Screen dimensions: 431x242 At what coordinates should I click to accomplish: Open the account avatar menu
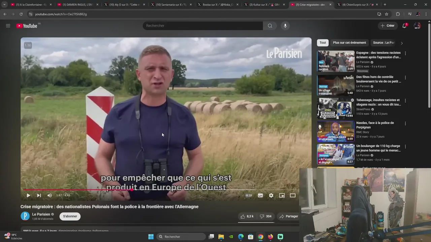[417, 26]
